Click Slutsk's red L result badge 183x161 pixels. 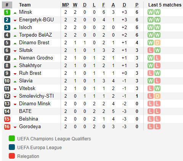click(x=151, y=50)
